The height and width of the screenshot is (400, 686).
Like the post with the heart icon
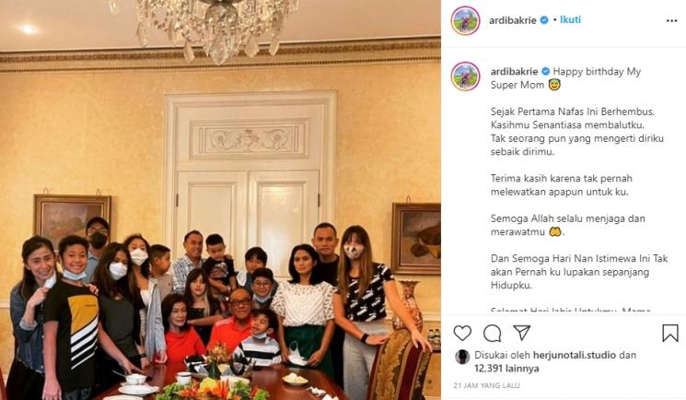click(x=462, y=334)
